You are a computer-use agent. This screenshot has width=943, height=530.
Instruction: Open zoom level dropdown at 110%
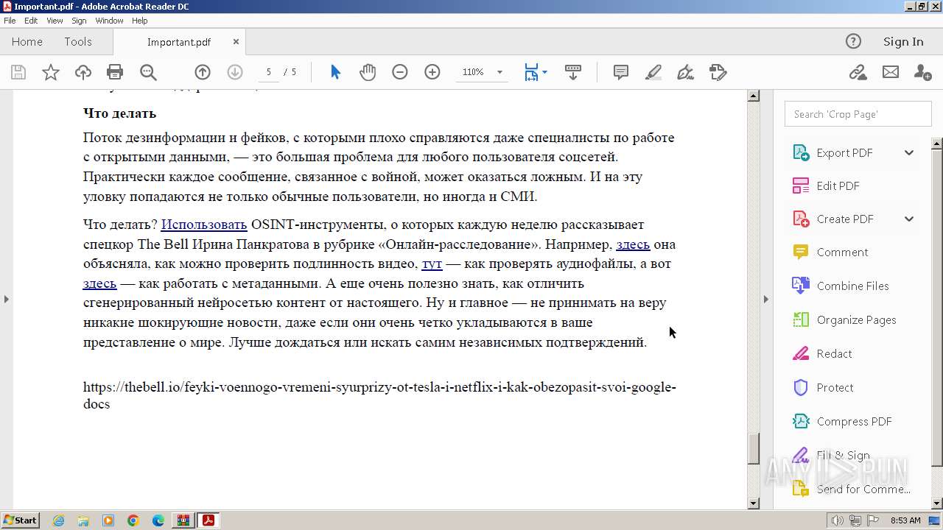pos(499,72)
